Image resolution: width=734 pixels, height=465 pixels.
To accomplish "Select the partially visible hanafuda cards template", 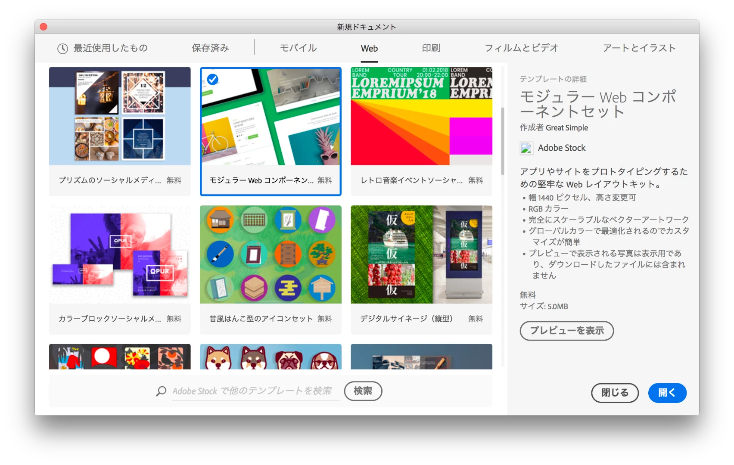I will click(120, 356).
